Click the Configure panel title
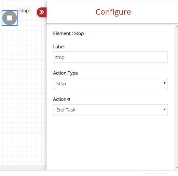This screenshot has width=178, height=176. [x=113, y=12]
